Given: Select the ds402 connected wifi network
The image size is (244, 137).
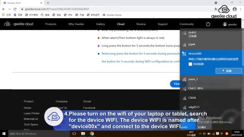Looking at the screenshot, I should pyautogui.click(x=211, y=34).
